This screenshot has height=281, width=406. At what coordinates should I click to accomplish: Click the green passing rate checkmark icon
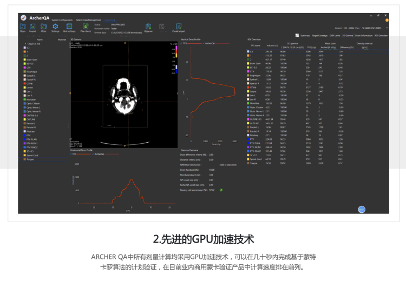(x=221, y=190)
